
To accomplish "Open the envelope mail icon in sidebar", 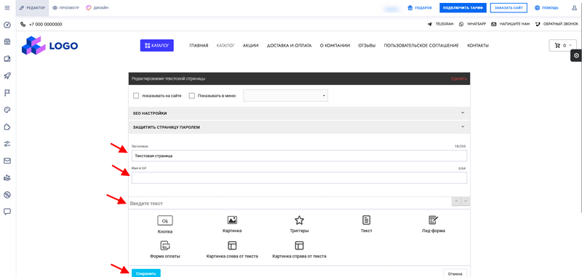I will point(7,161).
